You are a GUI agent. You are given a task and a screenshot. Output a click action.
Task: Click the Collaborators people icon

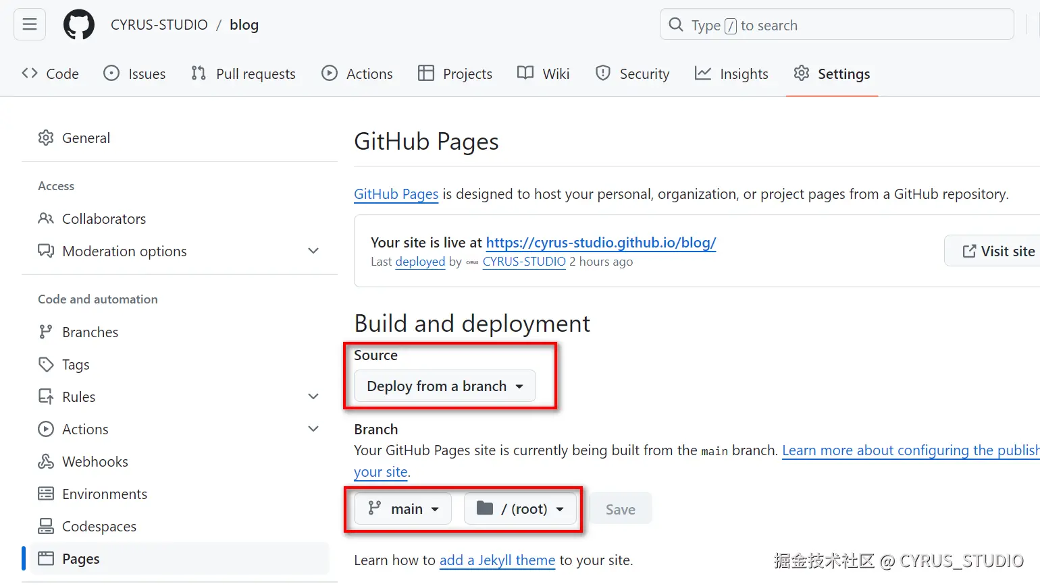point(46,218)
